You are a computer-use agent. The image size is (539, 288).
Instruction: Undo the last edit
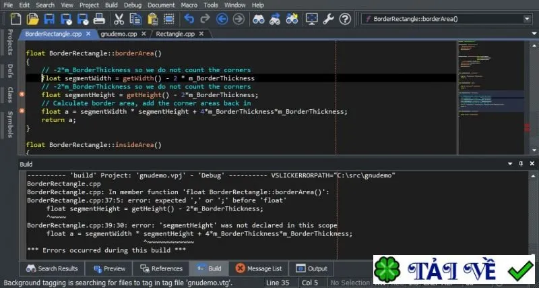click(189, 19)
